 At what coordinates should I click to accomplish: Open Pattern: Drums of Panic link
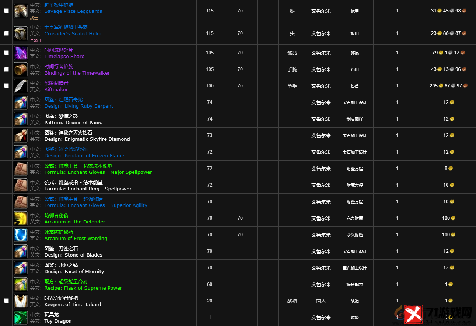point(73,123)
